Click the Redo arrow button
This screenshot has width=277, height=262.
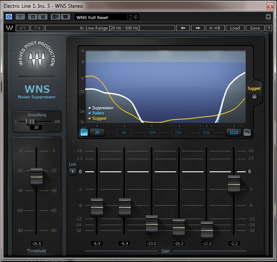click(37, 28)
